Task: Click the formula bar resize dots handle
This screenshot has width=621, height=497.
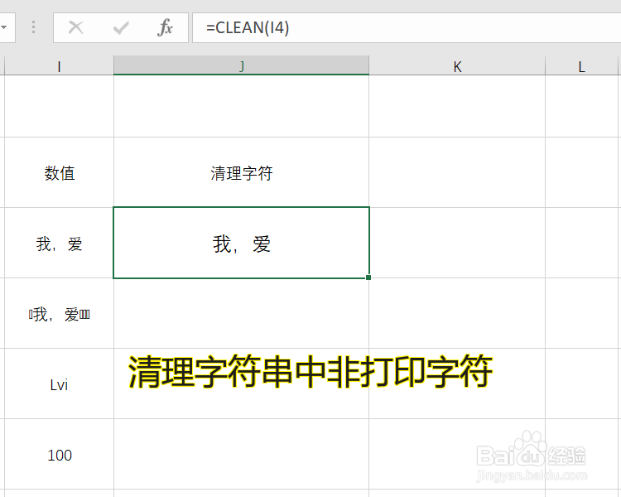Action: coord(33,27)
